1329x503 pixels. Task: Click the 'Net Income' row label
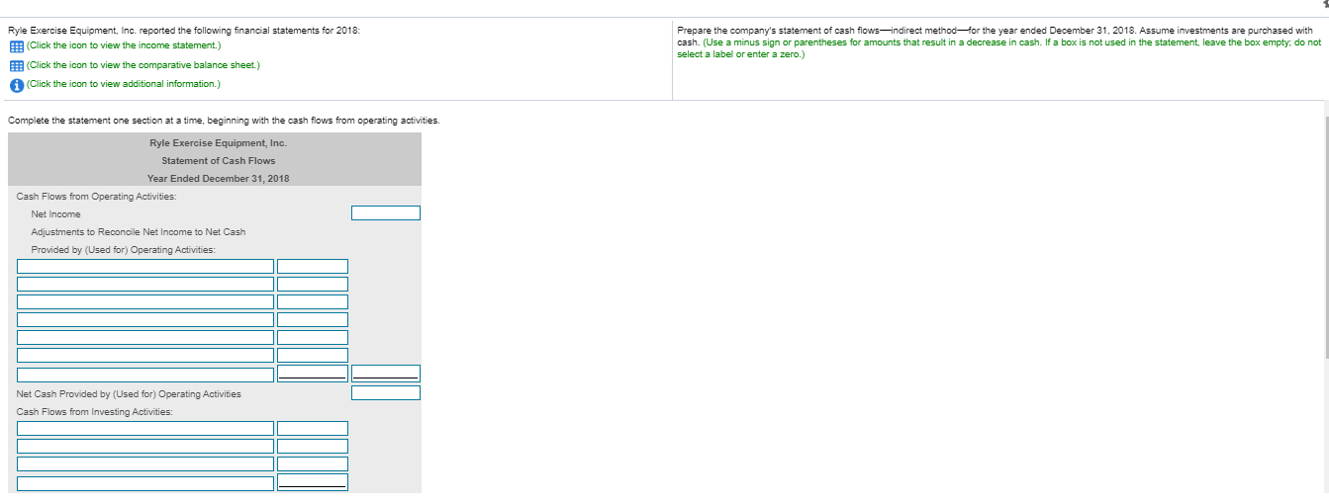pos(56,214)
